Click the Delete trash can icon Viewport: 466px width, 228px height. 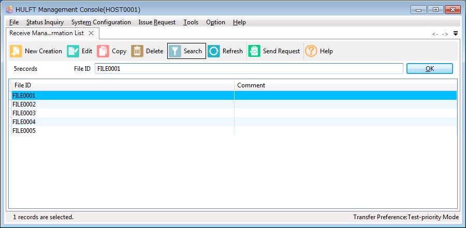pos(137,51)
